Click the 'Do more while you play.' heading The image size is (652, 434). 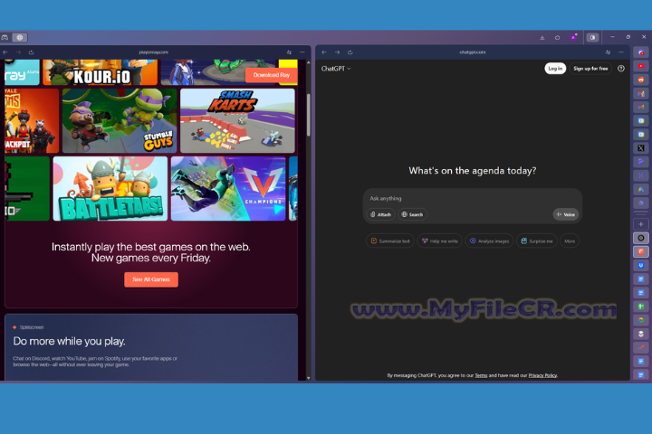(69, 342)
